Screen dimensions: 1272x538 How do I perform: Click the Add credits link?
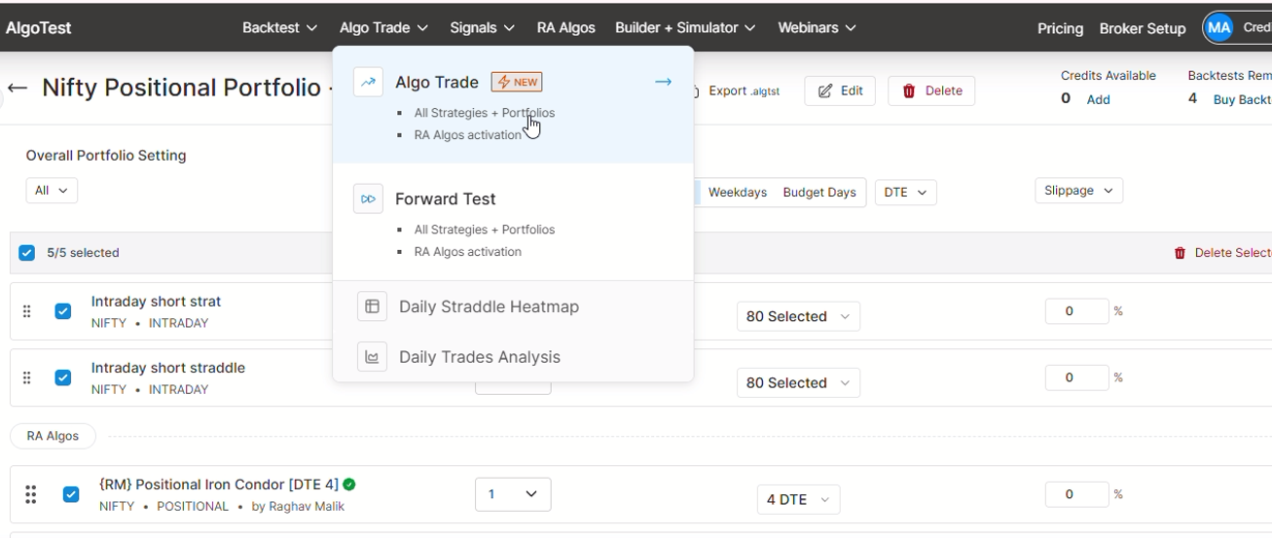coord(1098,99)
